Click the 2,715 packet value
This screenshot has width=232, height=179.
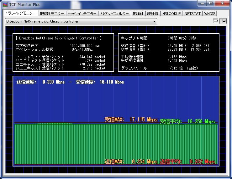pos(94,68)
